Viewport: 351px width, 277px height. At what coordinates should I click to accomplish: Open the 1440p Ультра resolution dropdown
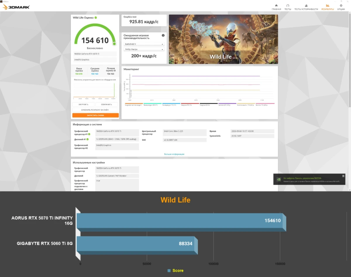(144, 49)
